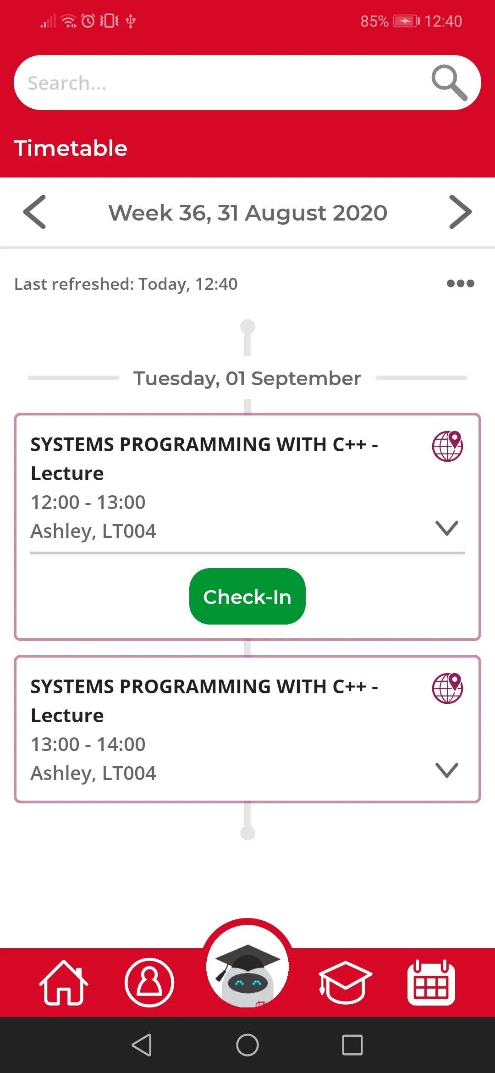Open the graduation cap courses icon
This screenshot has width=495, height=1073.
click(x=345, y=983)
